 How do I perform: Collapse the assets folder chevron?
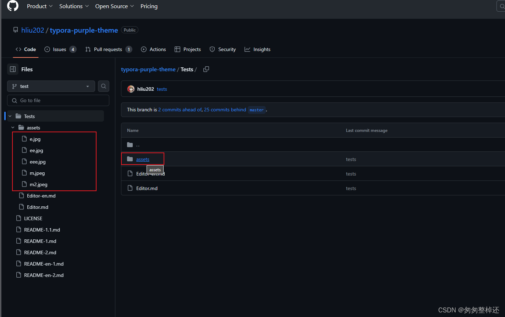tap(13, 128)
